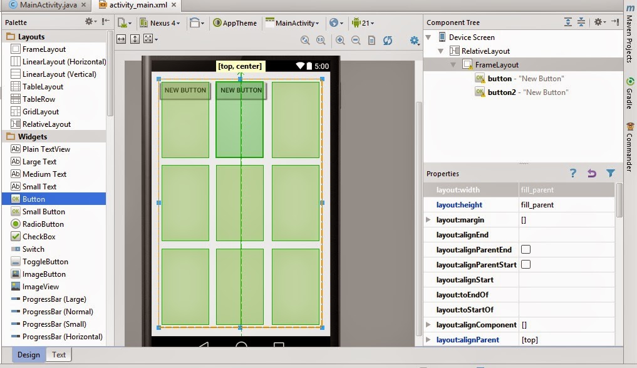Open the editor settings gear icon
Screen dimensions: 637x368
[x=414, y=40]
